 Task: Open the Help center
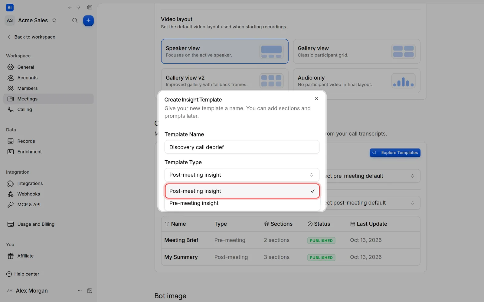23,274
